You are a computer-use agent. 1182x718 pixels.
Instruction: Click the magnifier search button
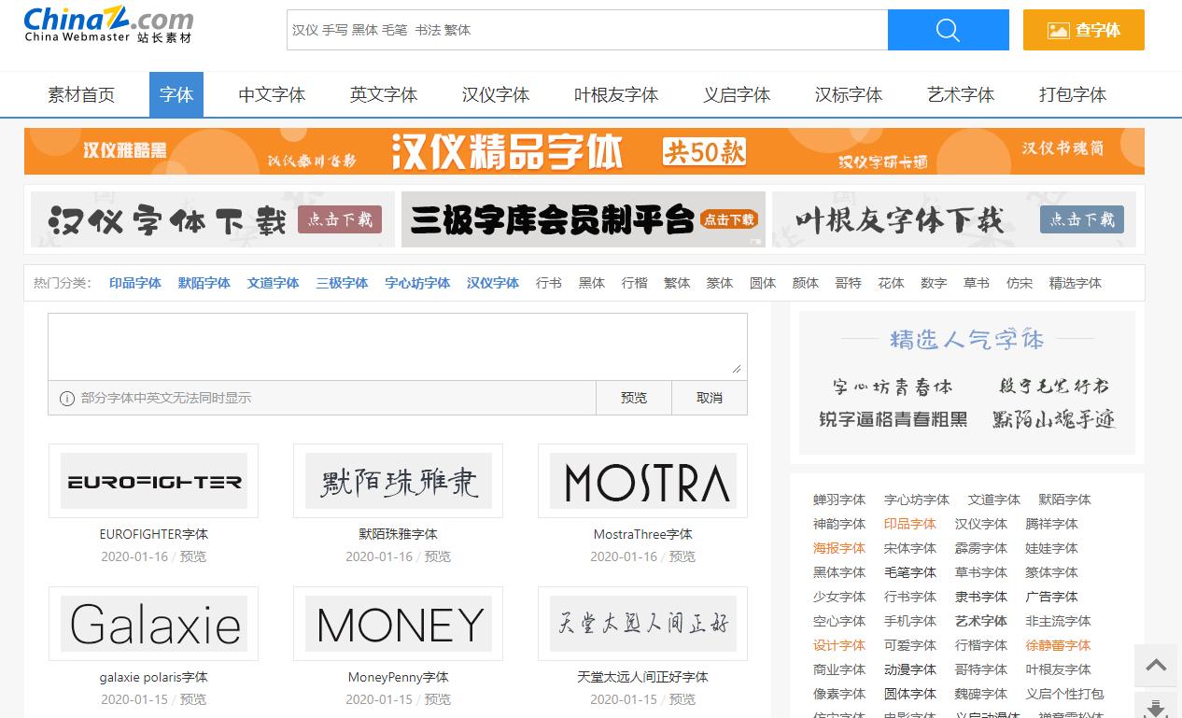coord(948,30)
